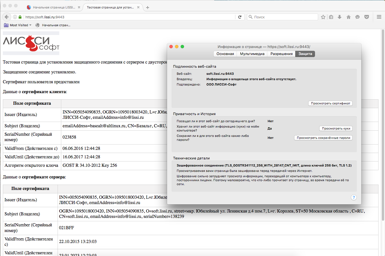Screen dimensions: 385x256
Task: Switch to the Основная tab
Action: click(225, 54)
